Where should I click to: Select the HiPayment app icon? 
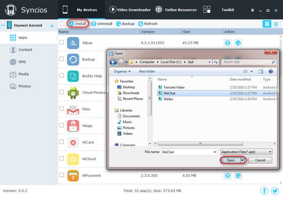(x=73, y=176)
